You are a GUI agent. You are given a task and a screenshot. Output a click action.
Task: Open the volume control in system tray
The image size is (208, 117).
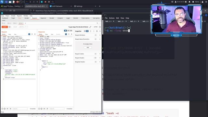click(x=186, y=2)
